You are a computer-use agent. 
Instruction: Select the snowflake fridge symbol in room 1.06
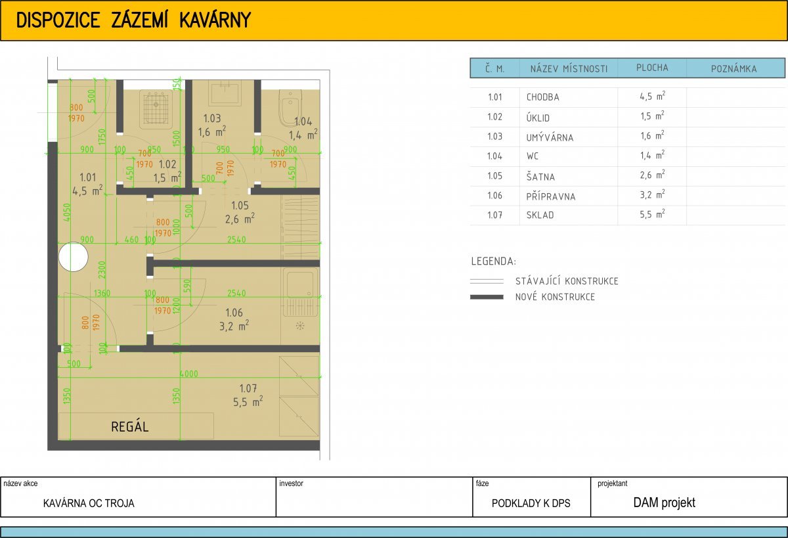point(300,326)
